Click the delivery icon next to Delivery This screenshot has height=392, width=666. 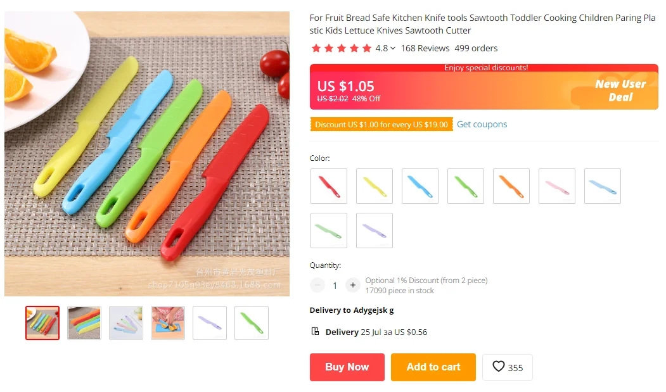315,331
